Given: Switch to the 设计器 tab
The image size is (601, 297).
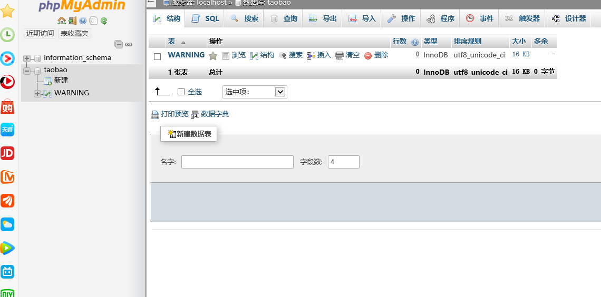Looking at the screenshot, I should [569, 18].
